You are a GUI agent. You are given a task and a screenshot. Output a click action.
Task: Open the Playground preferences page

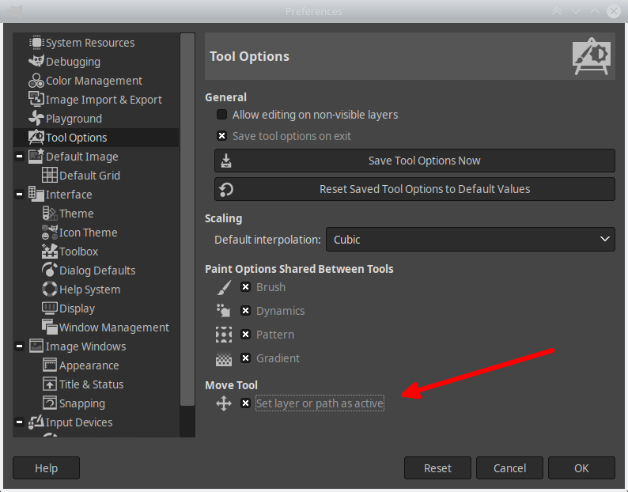click(74, 119)
